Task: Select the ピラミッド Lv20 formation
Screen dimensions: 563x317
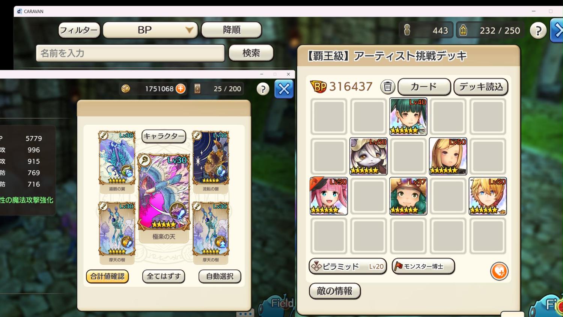Action: pyautogui.click(x=348, y=266)
